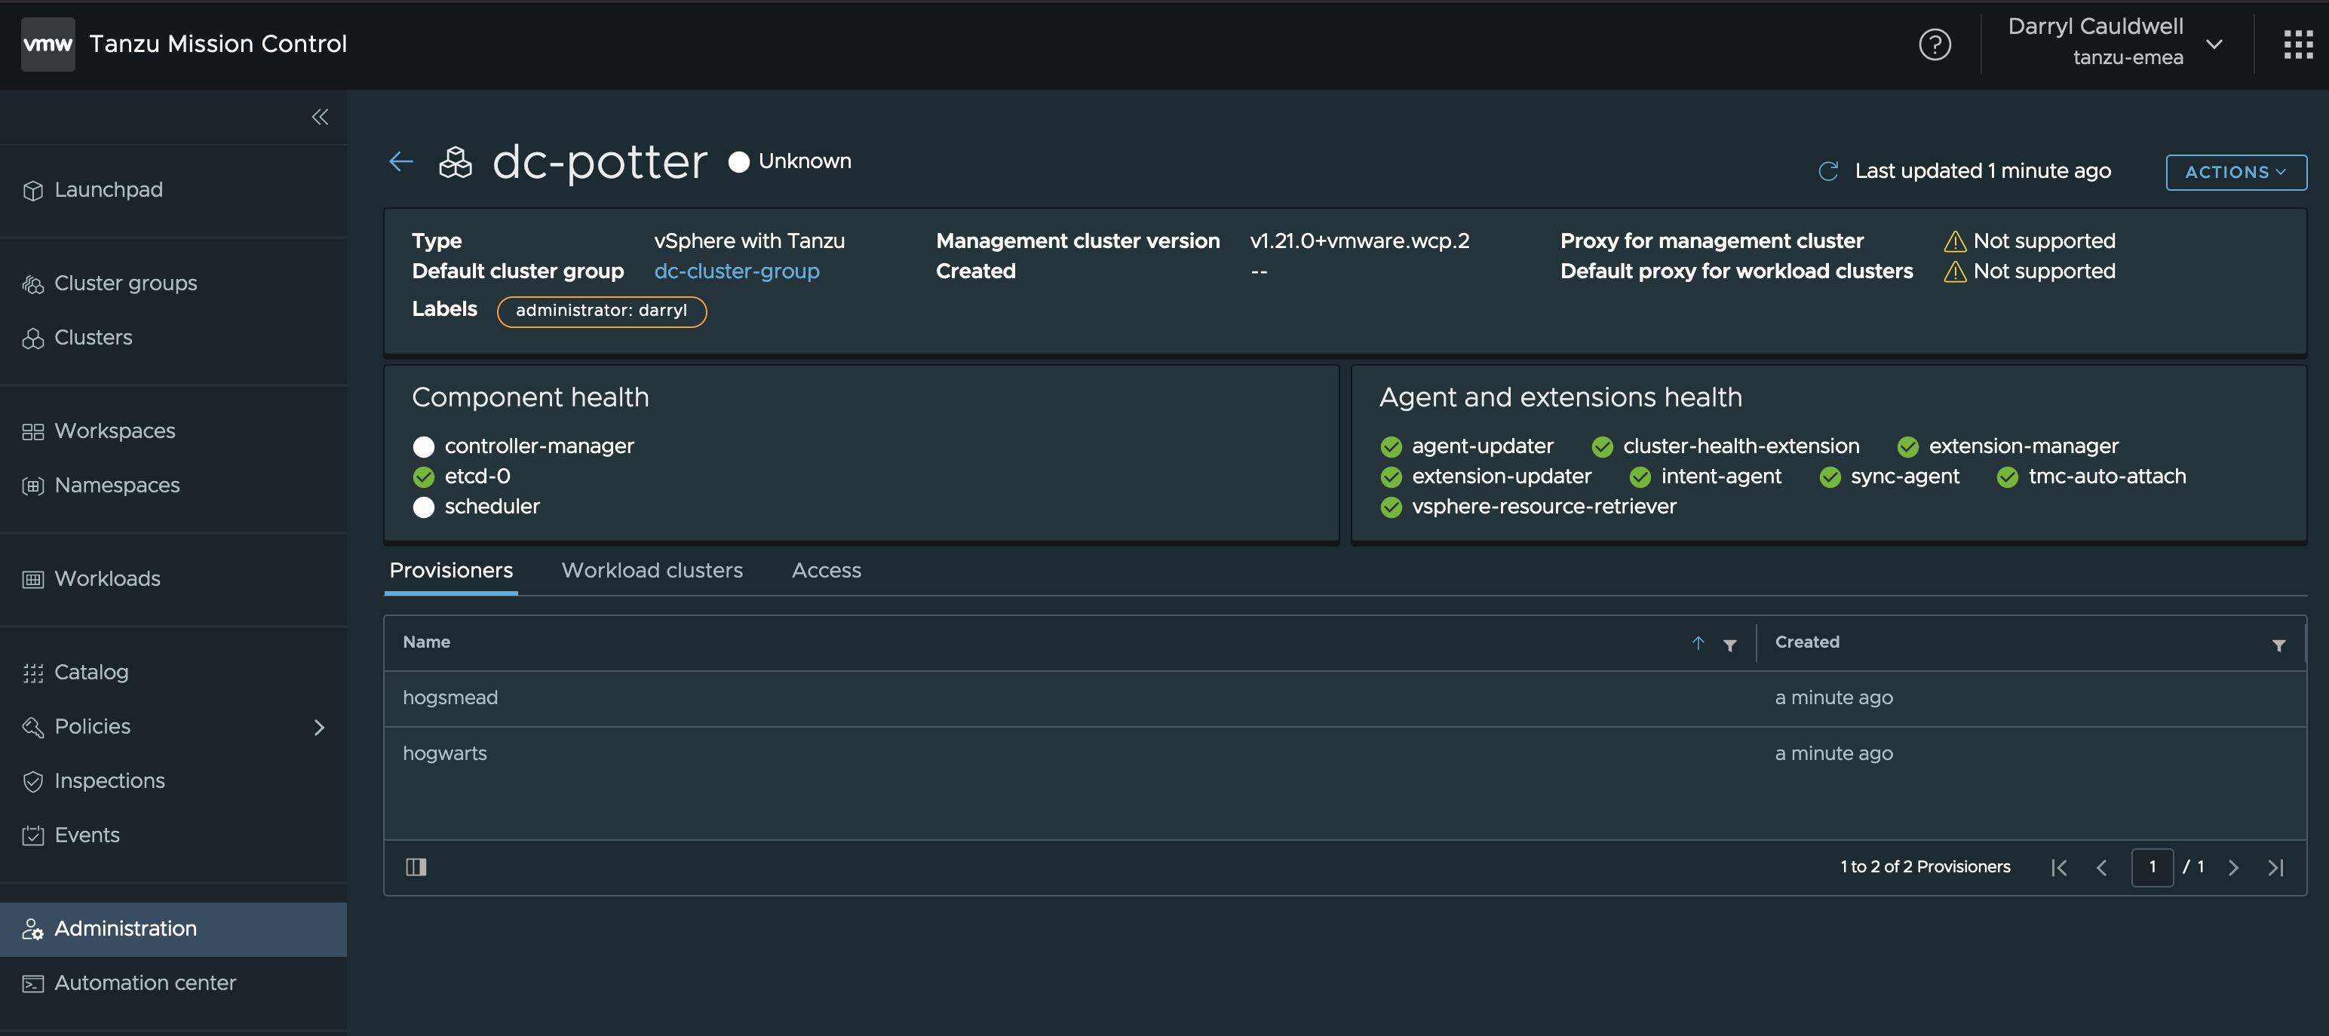Screen dimensions: 2329x1036
Task: Open the dc-cluster-group link
Action: (x=737, y=271)
